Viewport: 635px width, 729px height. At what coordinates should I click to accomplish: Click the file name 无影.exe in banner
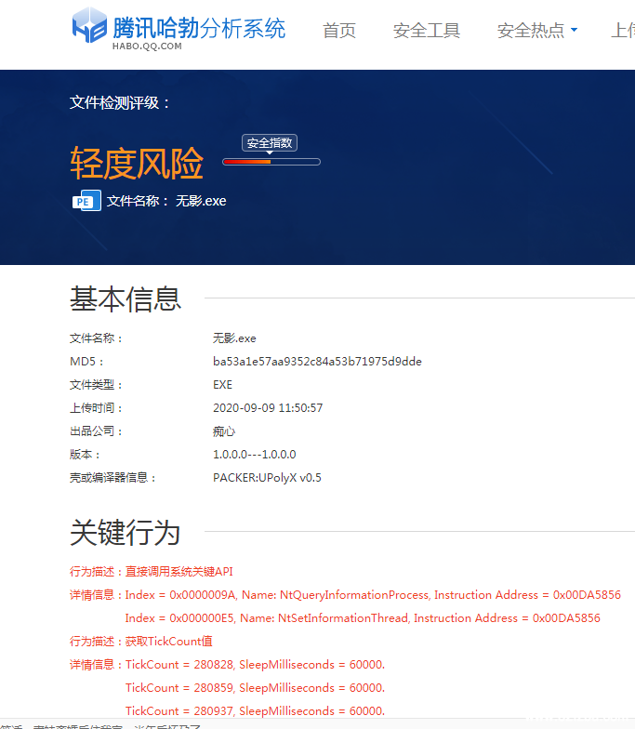pos(201,201)
